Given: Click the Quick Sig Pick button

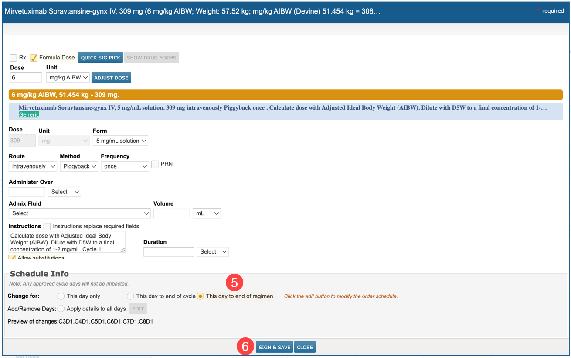Looking at the screenshot, I should [x=100, y=58].
